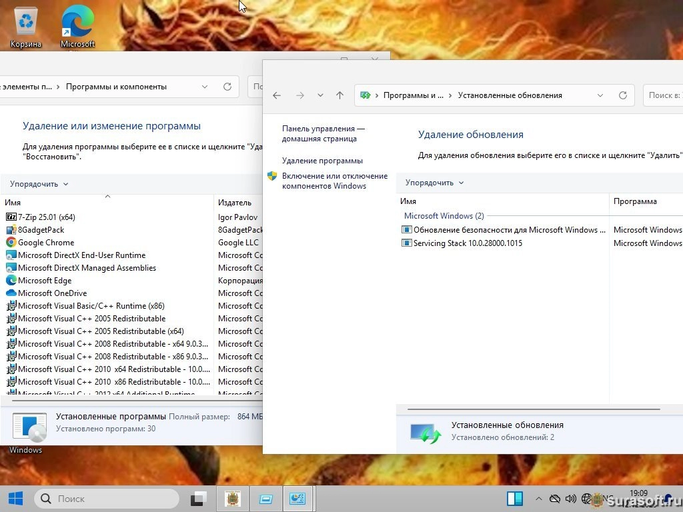Click the Microsoft DirectX Managed Assemblies icon

coord(11,267)
